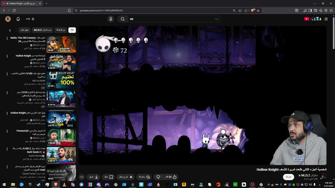Screen dimensions: 335x188
Task: Open the Brave Rewards triangle icon
Action: coord(258,10)
